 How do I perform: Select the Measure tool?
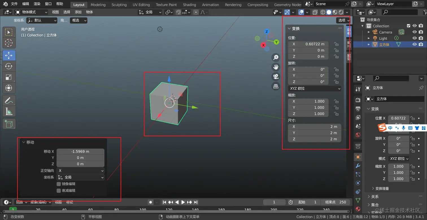tap(9, 111)
